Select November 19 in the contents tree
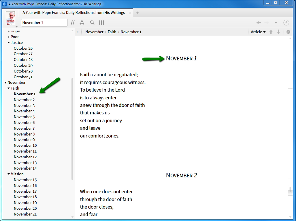Image resolution: width=296 pixels, height=221 pixels. pyautogui.click(x=25, y=203)
